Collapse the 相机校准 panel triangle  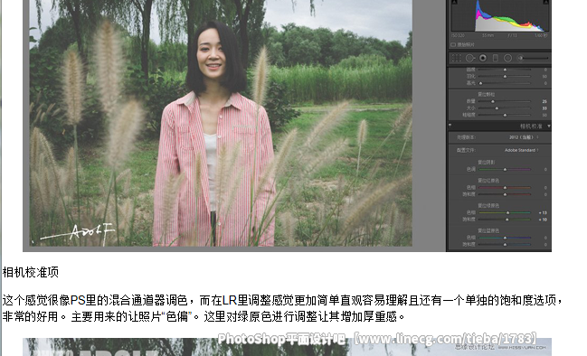[x=548, y=126]
